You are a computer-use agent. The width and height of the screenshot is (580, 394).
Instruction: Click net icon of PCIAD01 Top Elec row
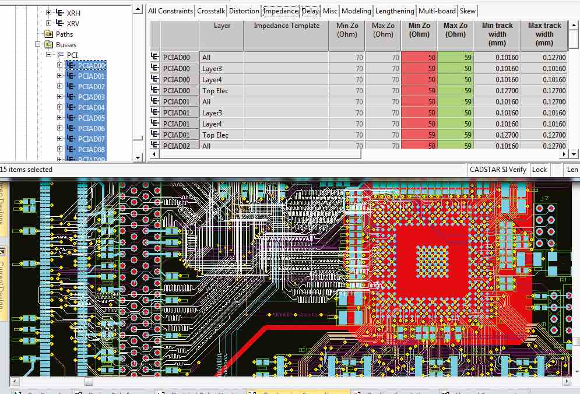[154, 134]
